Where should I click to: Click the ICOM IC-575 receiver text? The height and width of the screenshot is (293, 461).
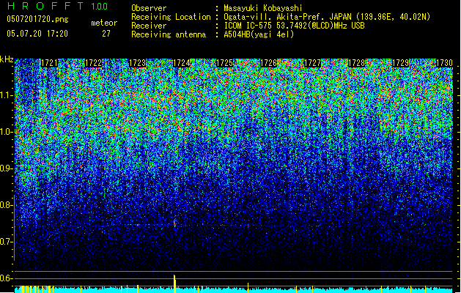coord(294,26)
